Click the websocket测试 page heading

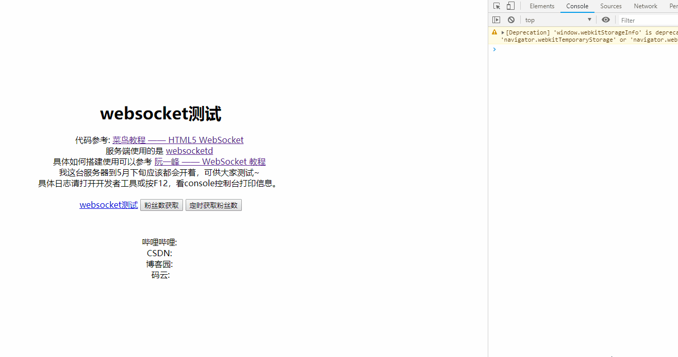coord(160,114)
